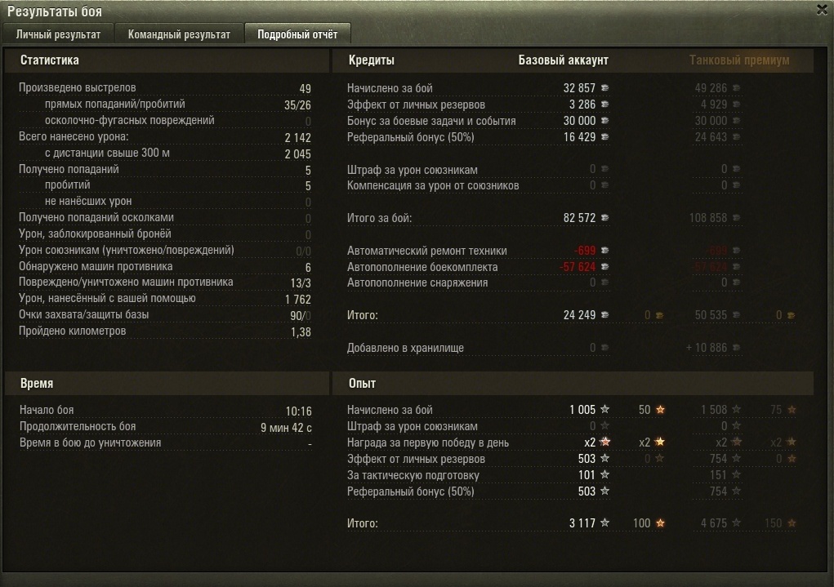Click the Опыт section header

362,384
